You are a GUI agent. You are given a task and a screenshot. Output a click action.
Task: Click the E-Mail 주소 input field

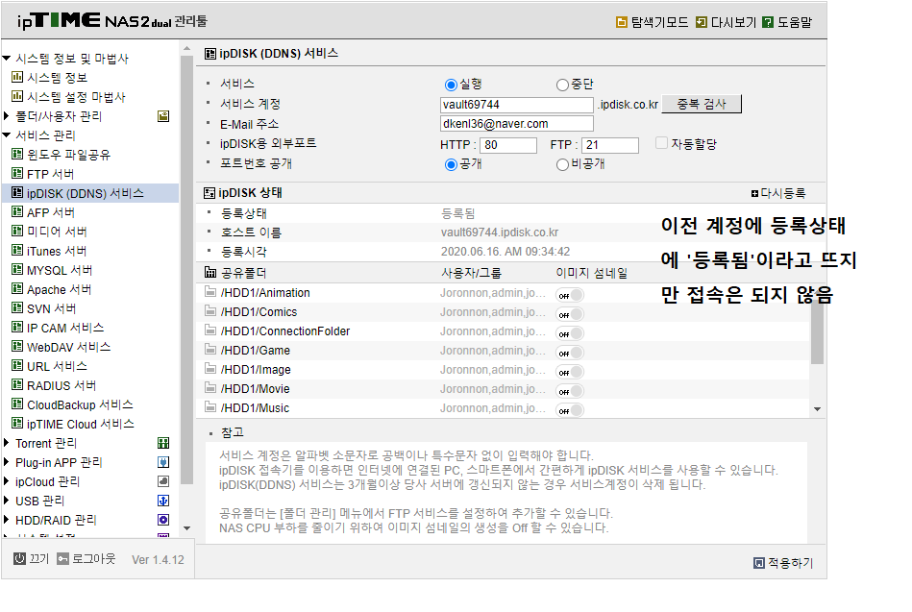tap(517, 123)
